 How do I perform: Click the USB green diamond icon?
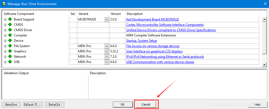tap(10, 62)
